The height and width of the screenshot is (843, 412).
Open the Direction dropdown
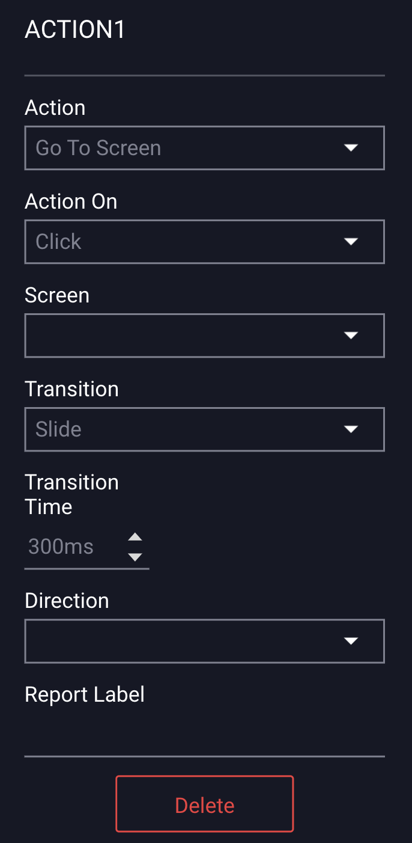point(204,641)
